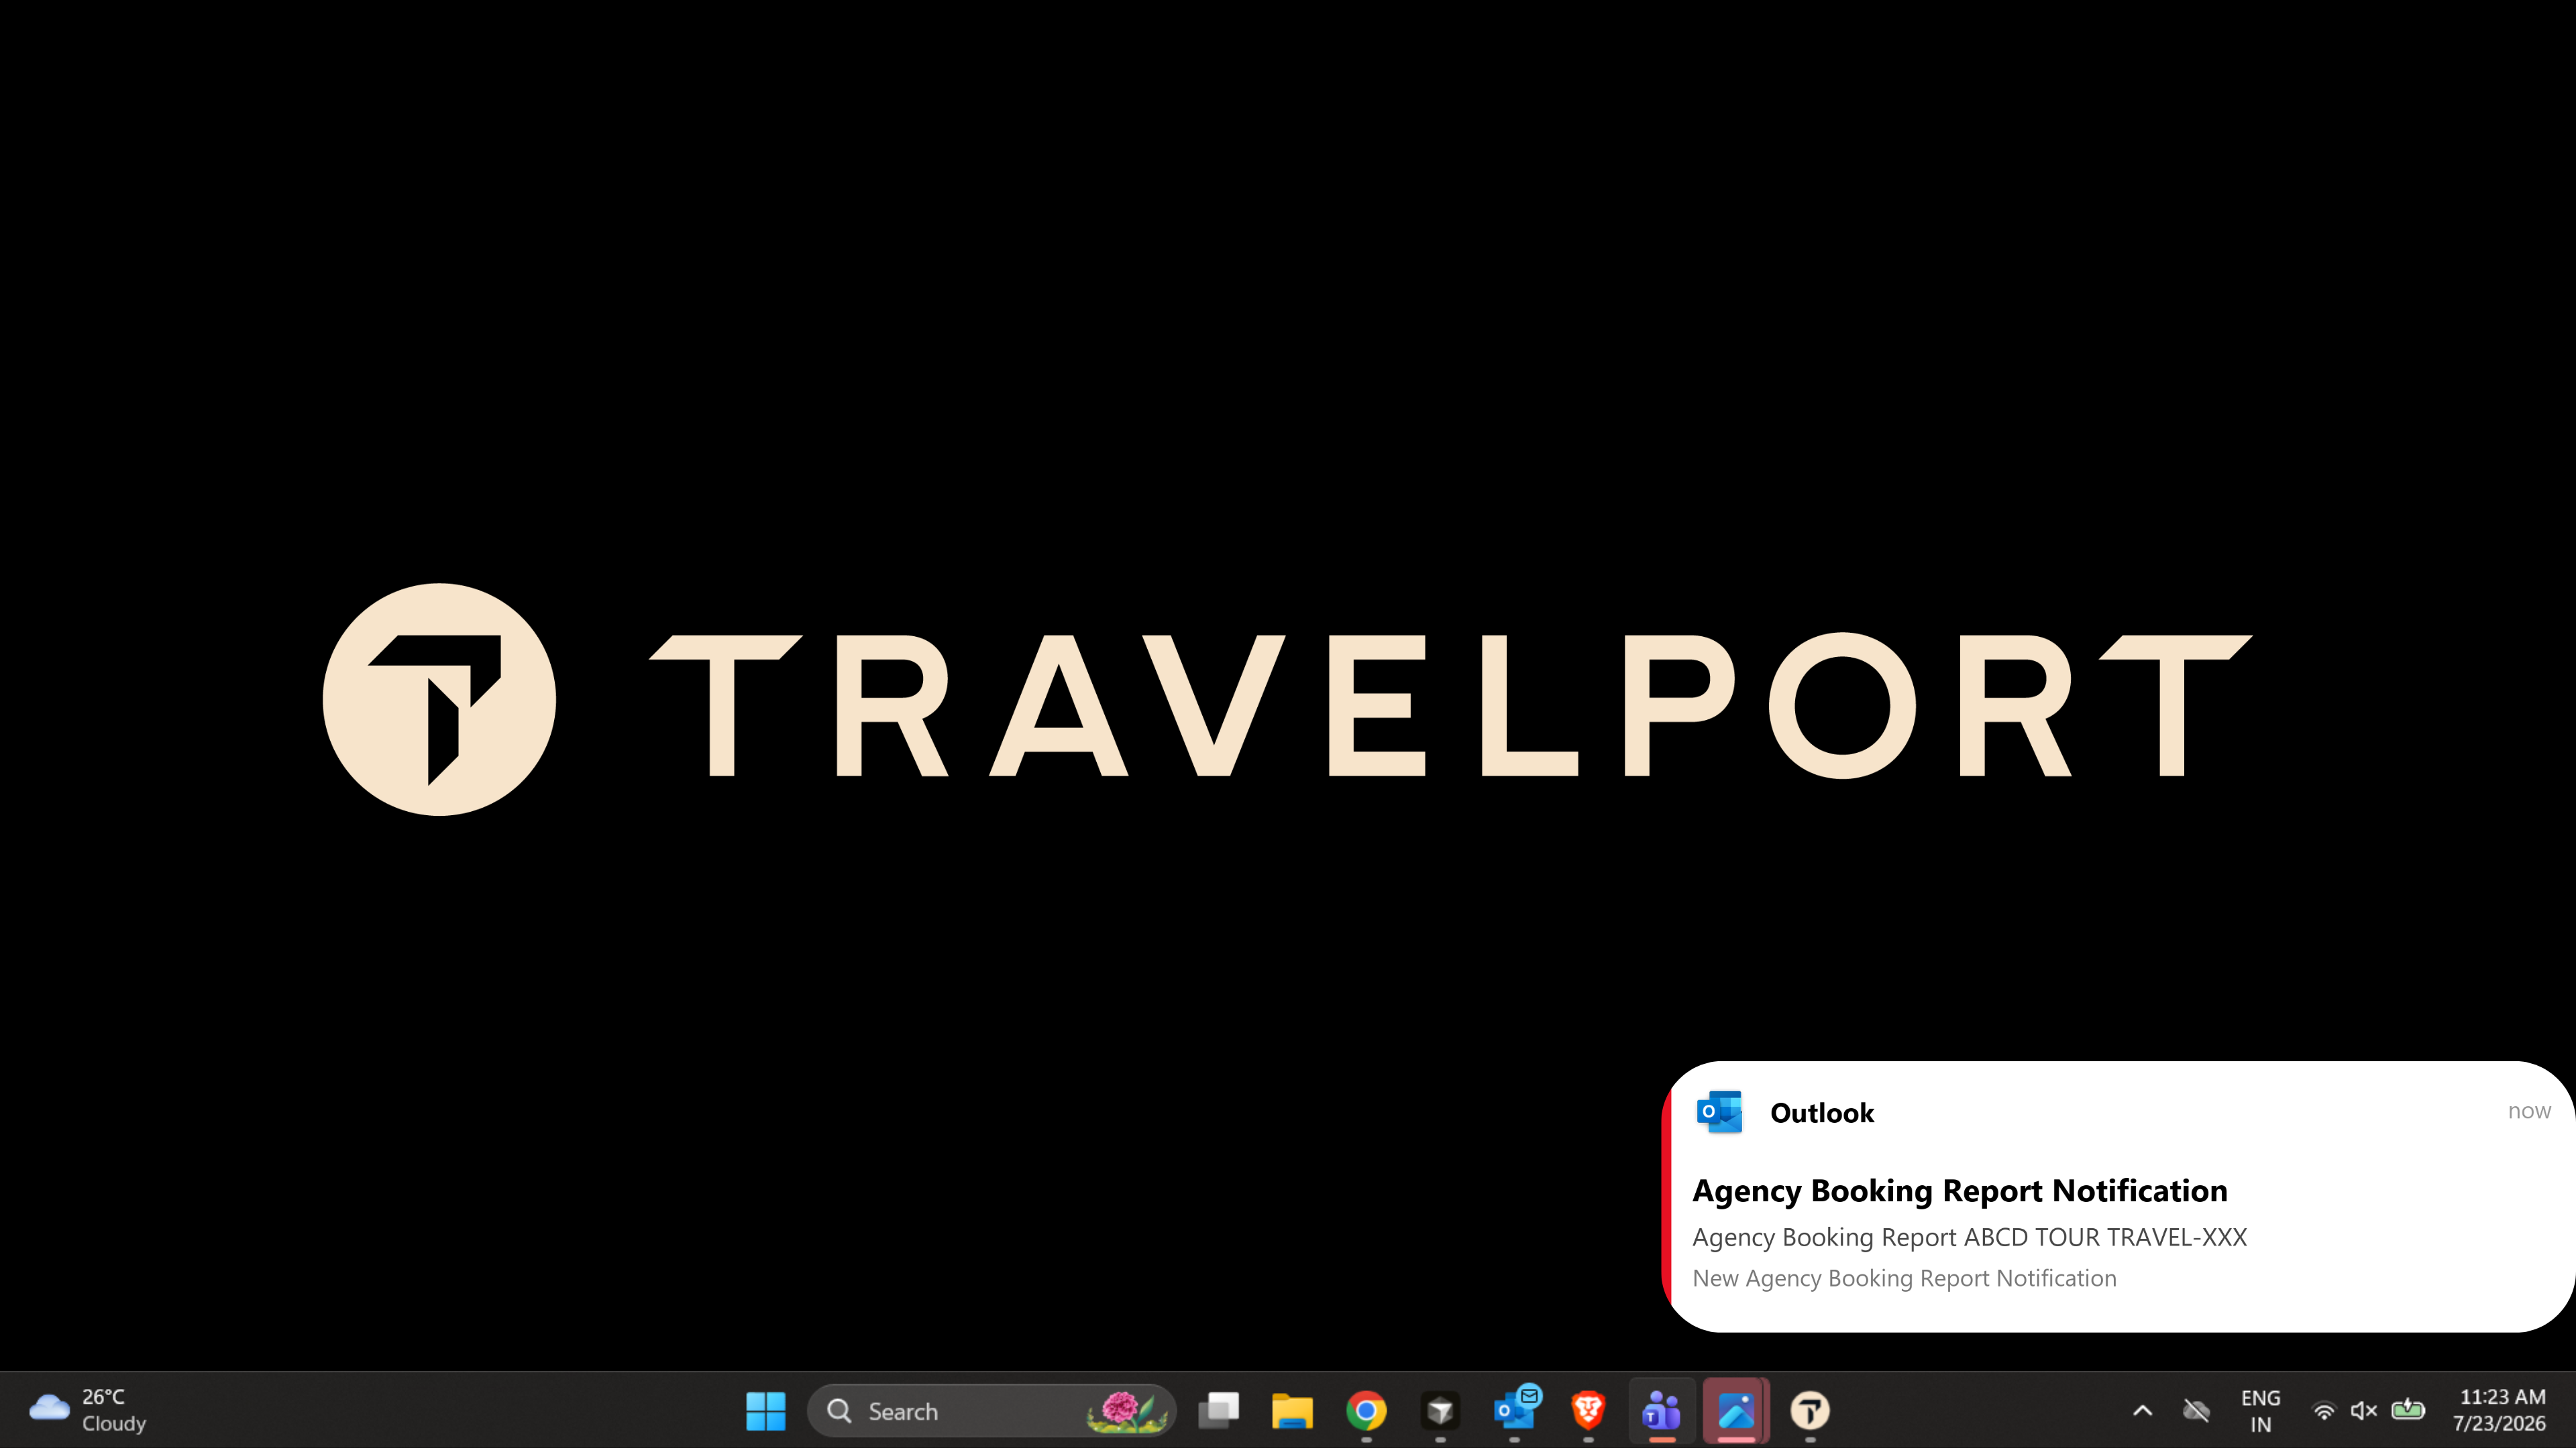
Task: Open "Agency Booking Report Notification" toast title
Action: tap(1959, 1191)
